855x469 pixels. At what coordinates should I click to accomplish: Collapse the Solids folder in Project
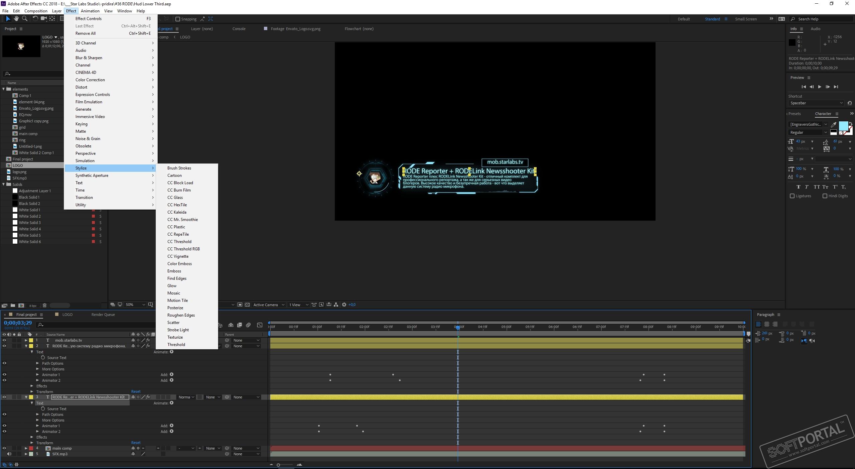(4, 184)
